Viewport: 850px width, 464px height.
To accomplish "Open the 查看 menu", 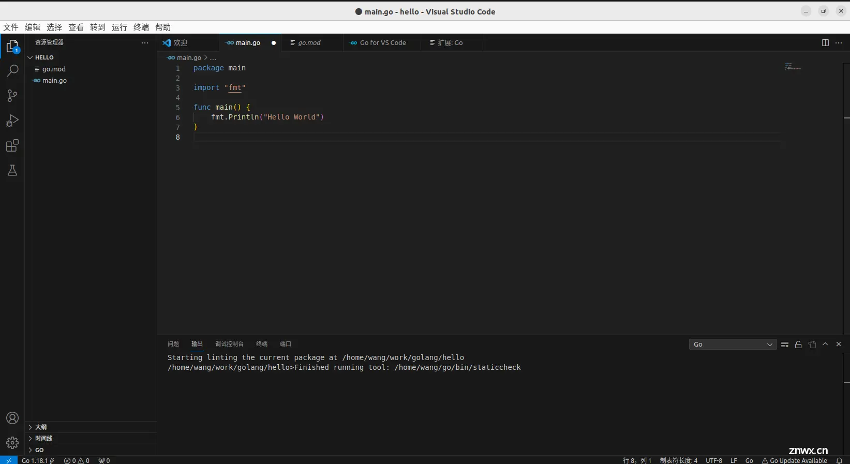I will [x=76, y=27].
